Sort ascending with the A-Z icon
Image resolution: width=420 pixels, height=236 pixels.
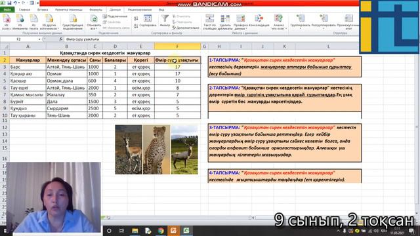[x=136, y=18]
